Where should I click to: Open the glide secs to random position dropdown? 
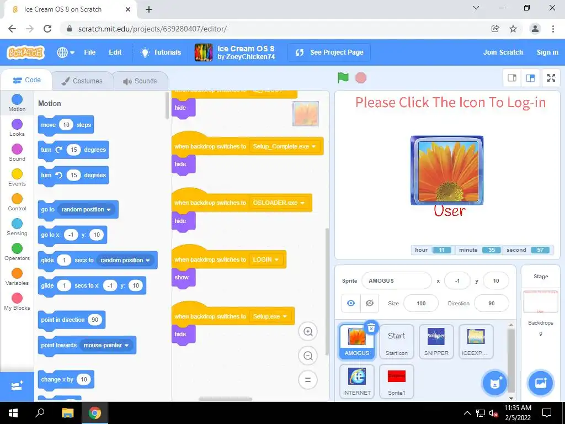click(125, 260)
